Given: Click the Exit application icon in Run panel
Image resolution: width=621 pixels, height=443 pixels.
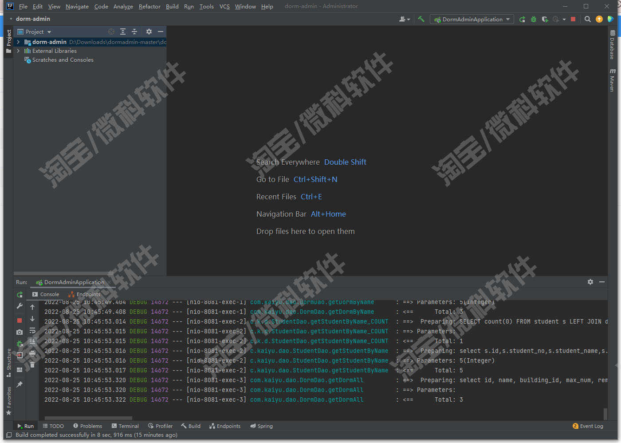Looking at the screenshot, I should point(20,355).
